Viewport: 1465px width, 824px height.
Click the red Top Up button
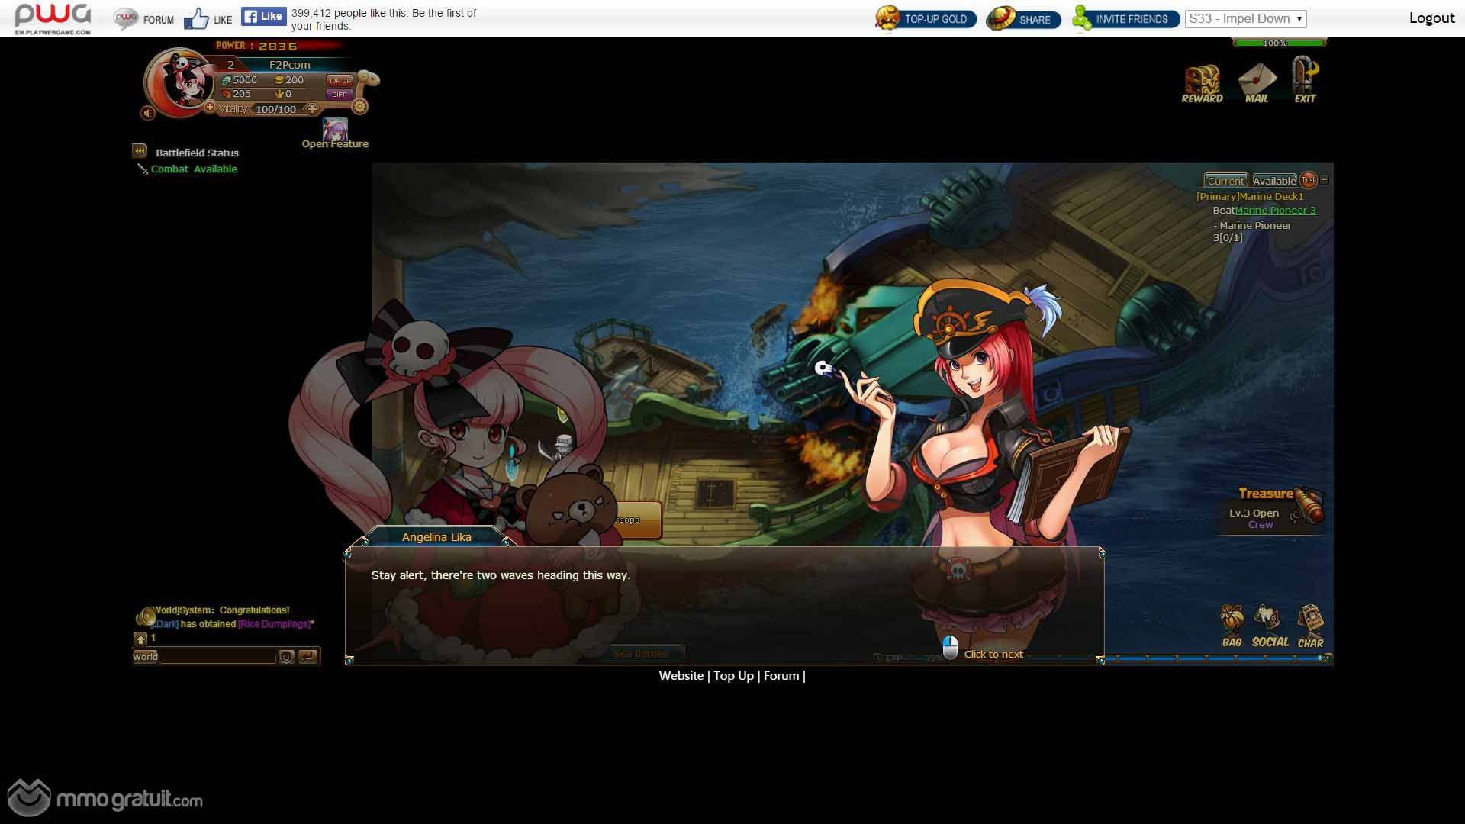[340, 80]
